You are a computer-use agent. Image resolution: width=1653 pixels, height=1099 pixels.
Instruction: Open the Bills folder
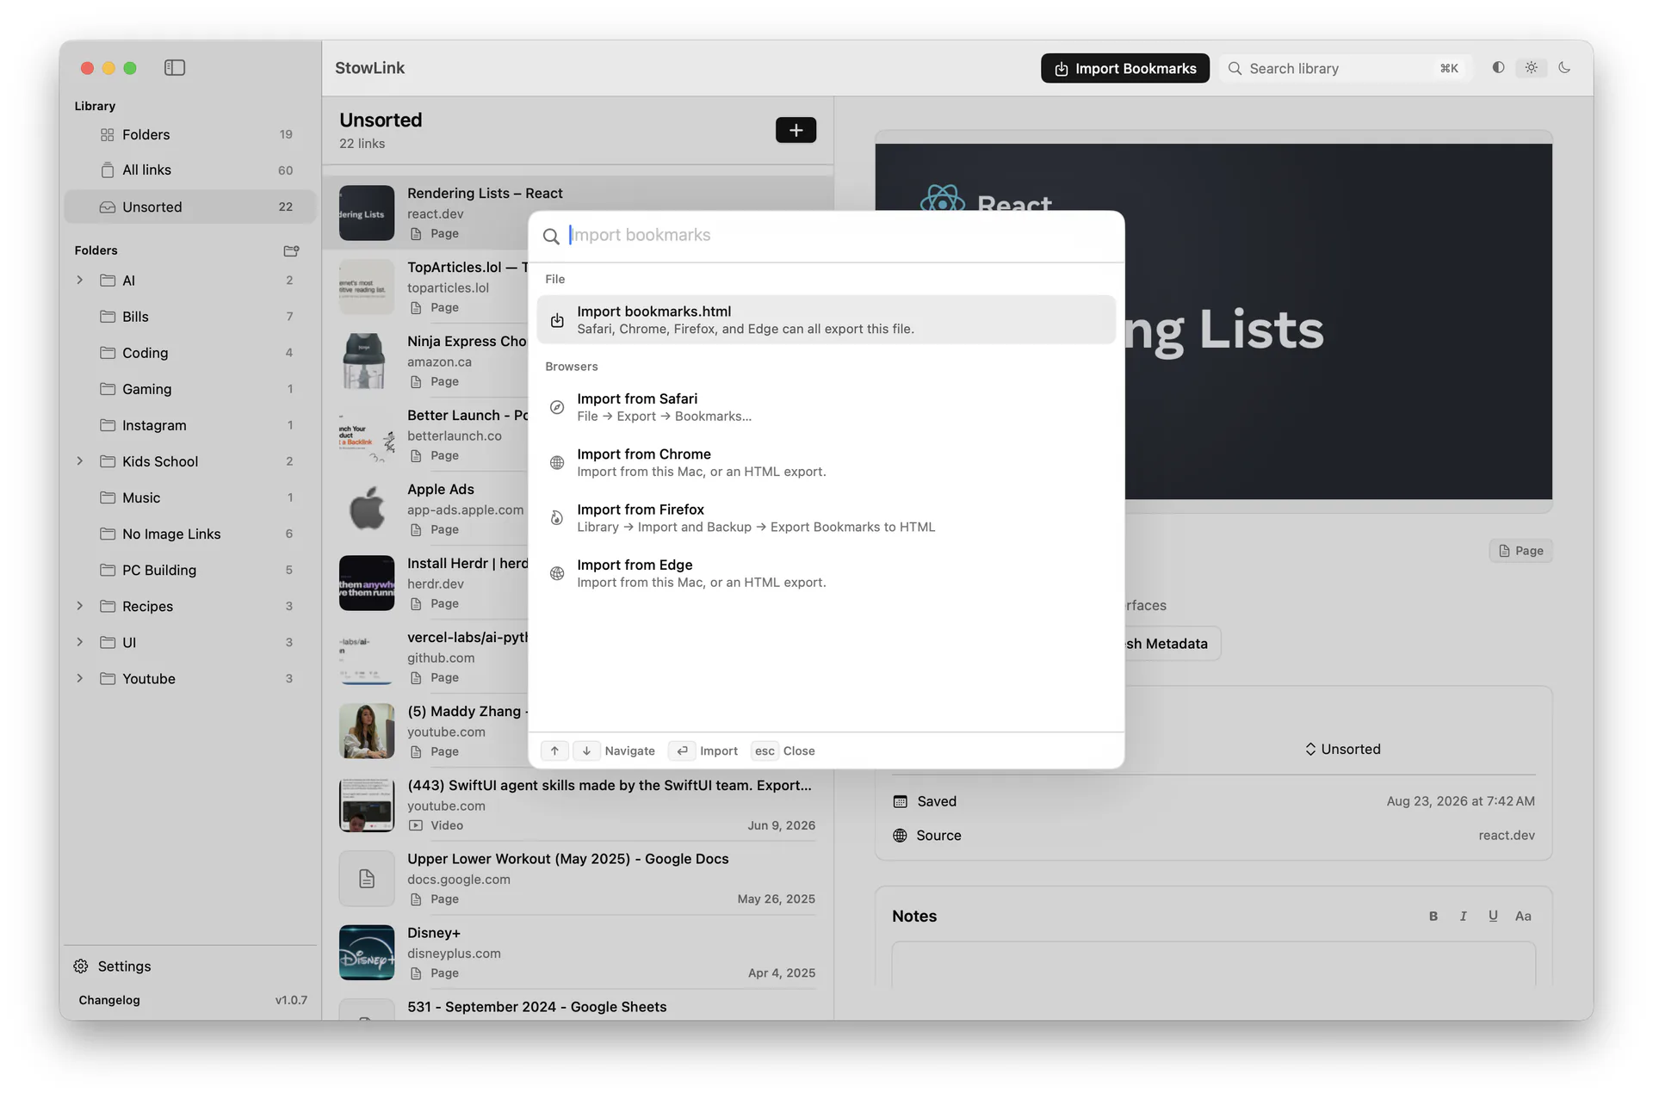click(x=190, y=317)
